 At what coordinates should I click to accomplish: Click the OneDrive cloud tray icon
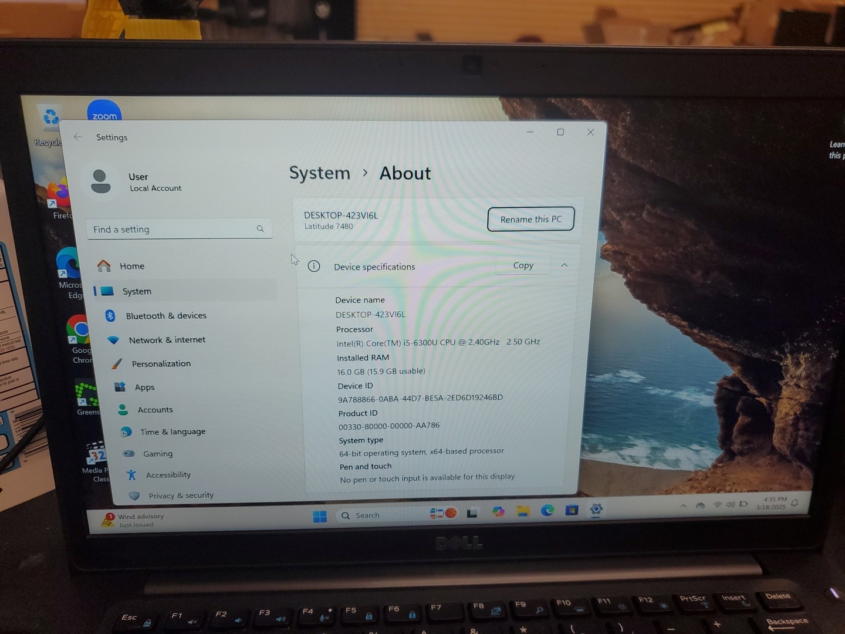tap(700, 505)
